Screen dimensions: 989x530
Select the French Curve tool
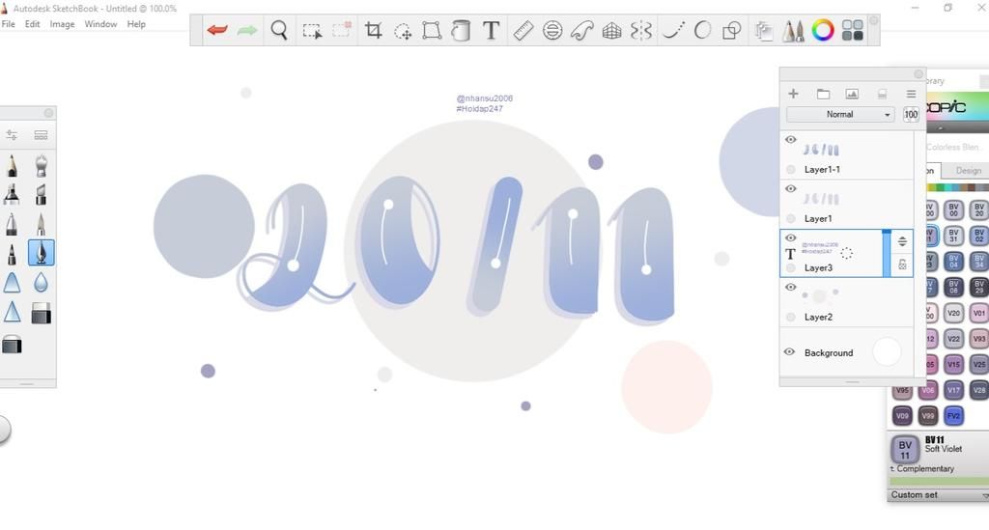[581, 30]
